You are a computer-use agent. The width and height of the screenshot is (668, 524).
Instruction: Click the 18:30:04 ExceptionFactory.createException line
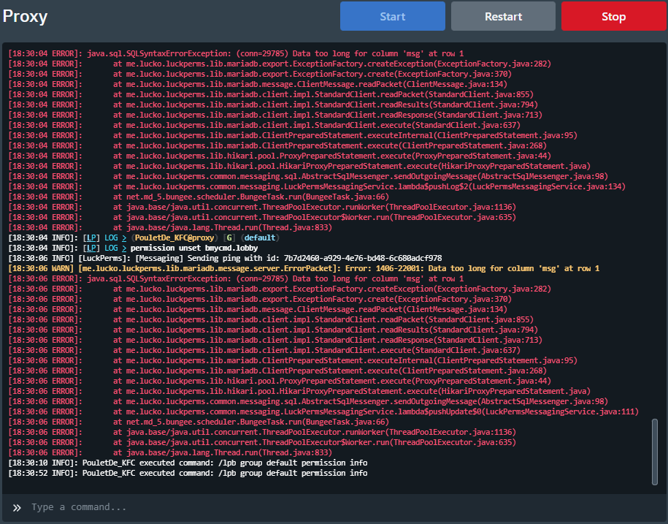tap(280, 64)
